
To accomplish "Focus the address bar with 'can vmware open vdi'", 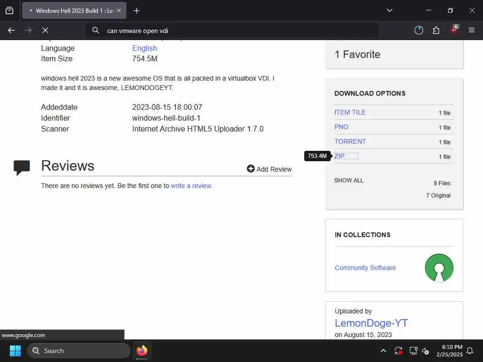I will click(232, 31).
